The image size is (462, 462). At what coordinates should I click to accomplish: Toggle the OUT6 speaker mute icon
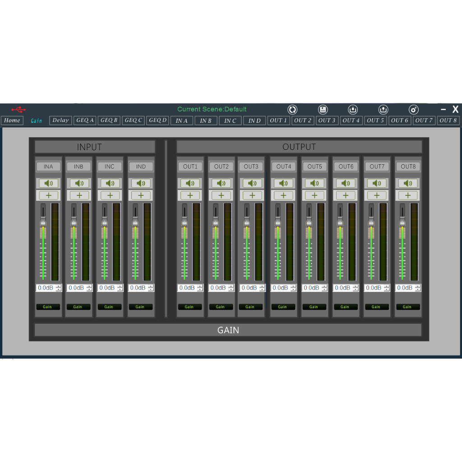(346, 183)
